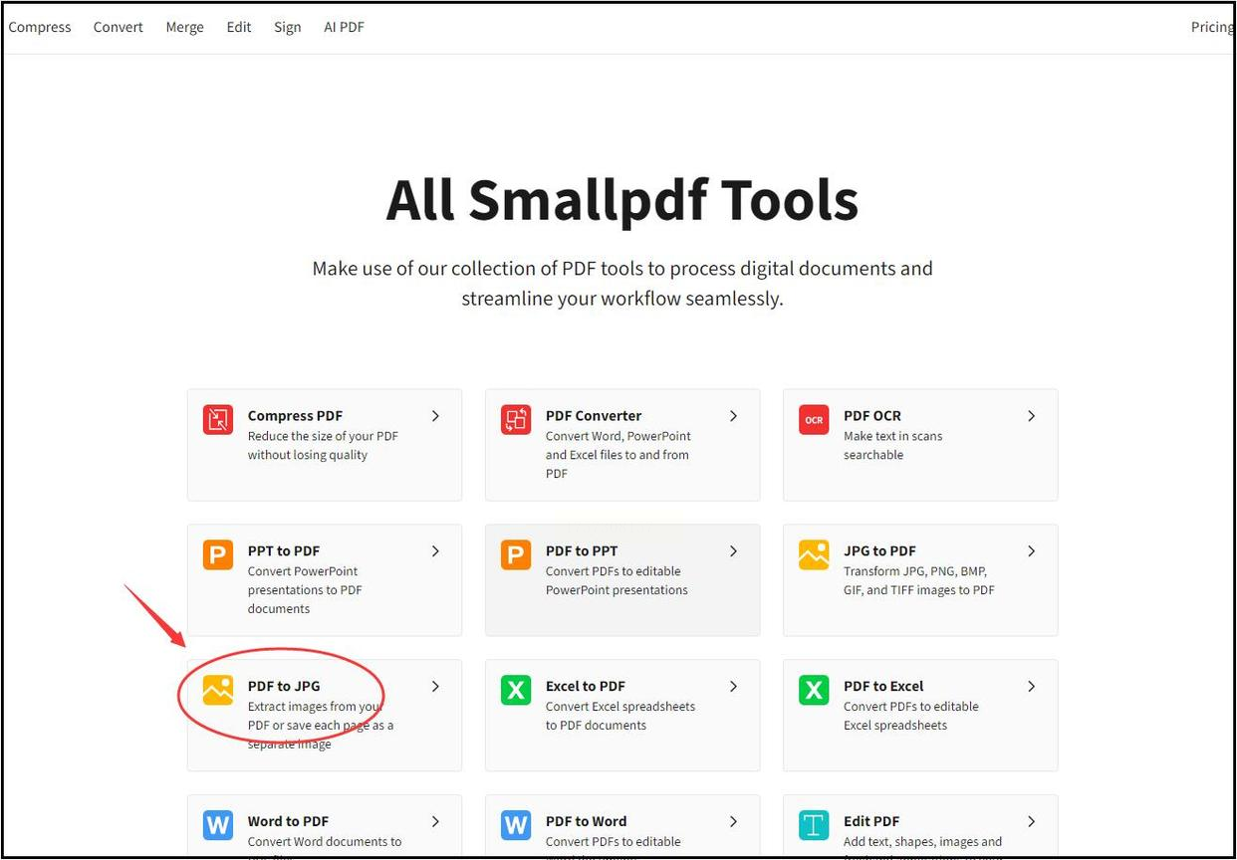This screenshot has height=860, width=1237.
Task: Select the Compress PDF tool title
Action: (x=296, y=416)
